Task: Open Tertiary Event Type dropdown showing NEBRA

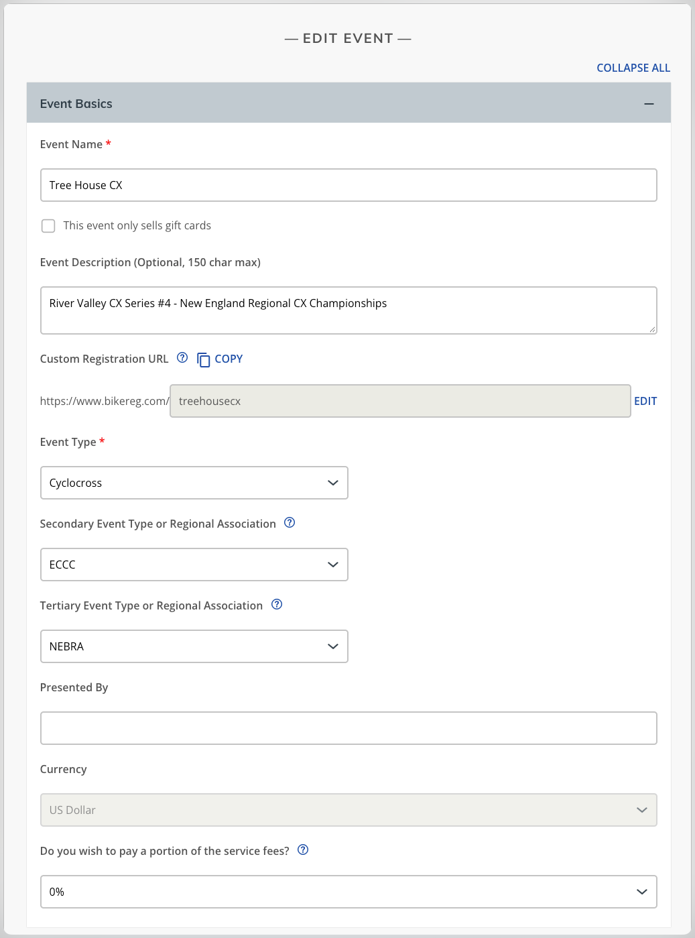Action: [x=194, y=646]
